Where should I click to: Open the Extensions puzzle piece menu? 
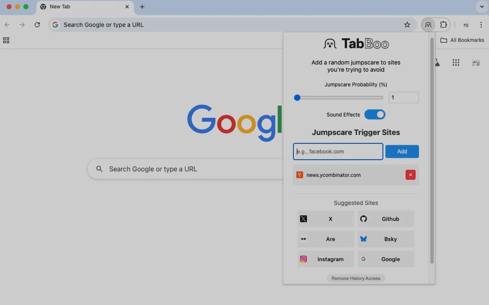[443, 25]
